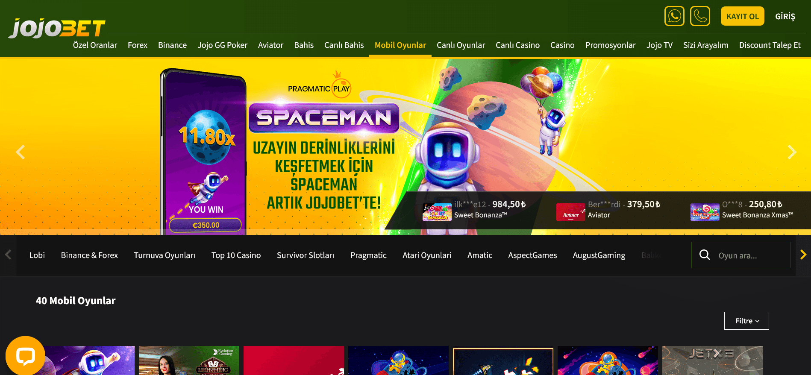Select the AspectGames category tab
Viewport: 811px width, 375px height.
click(532, 255)
